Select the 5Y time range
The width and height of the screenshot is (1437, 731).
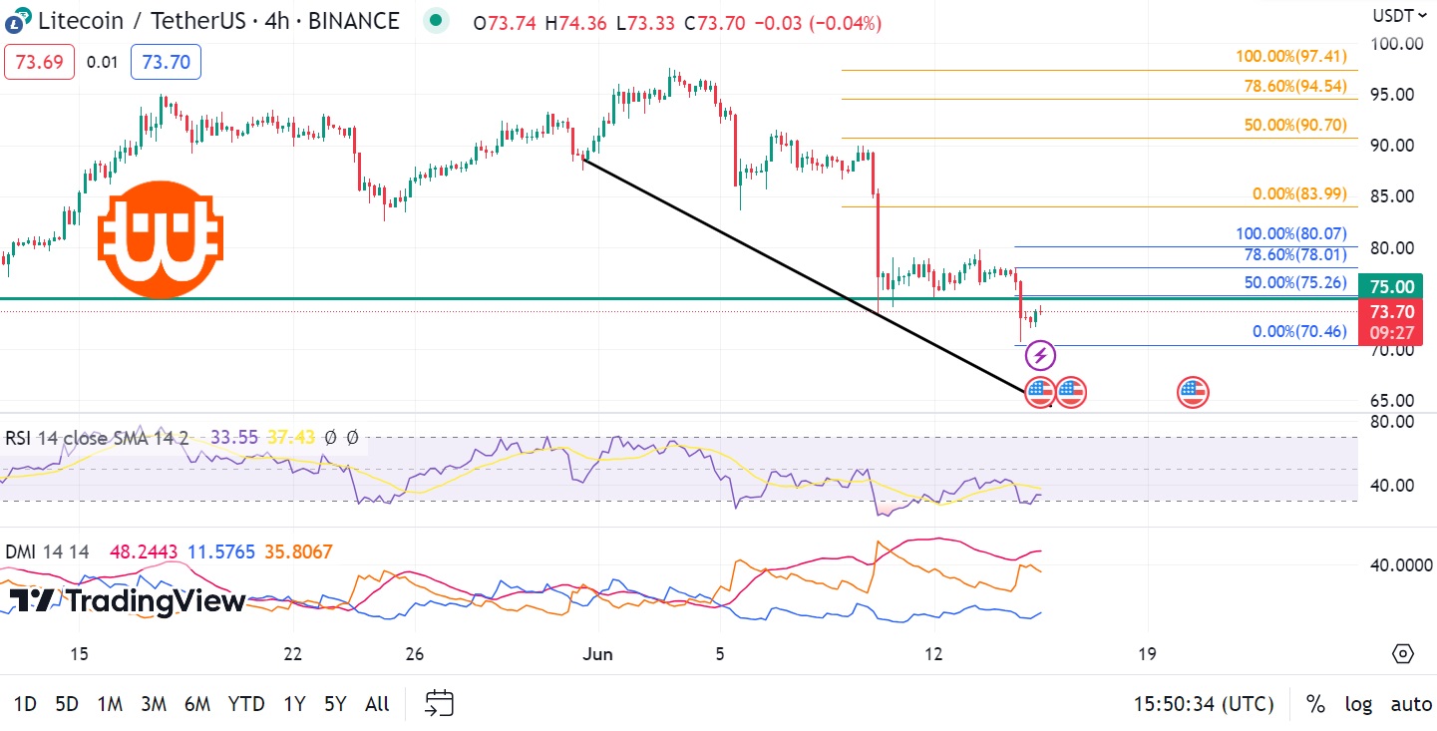coord(335,704)
